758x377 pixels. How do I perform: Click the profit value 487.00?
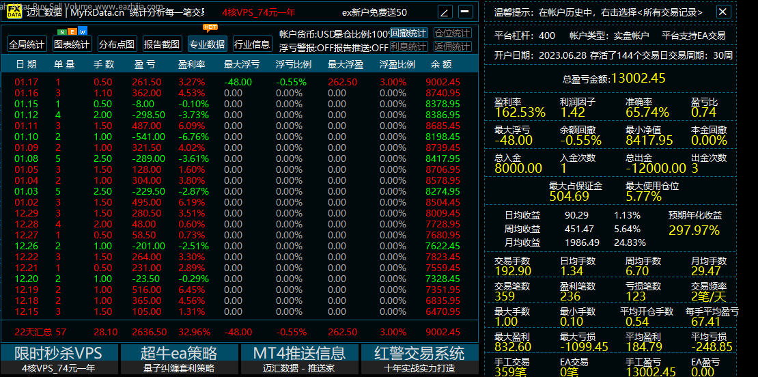tap(146, 125)
